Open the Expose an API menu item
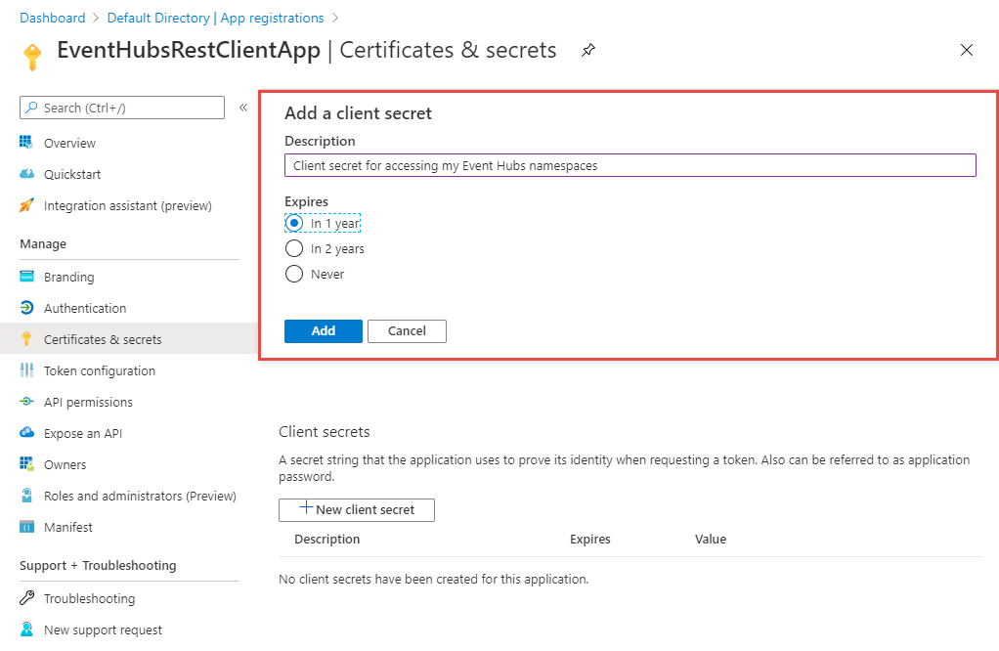 [x=82, y=433]
